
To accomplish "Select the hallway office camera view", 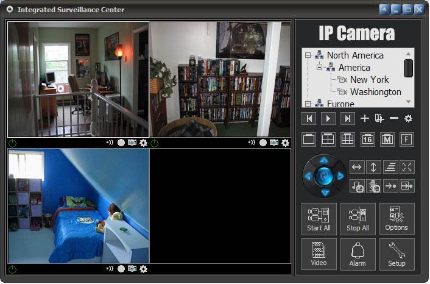I will click(78, 79).
